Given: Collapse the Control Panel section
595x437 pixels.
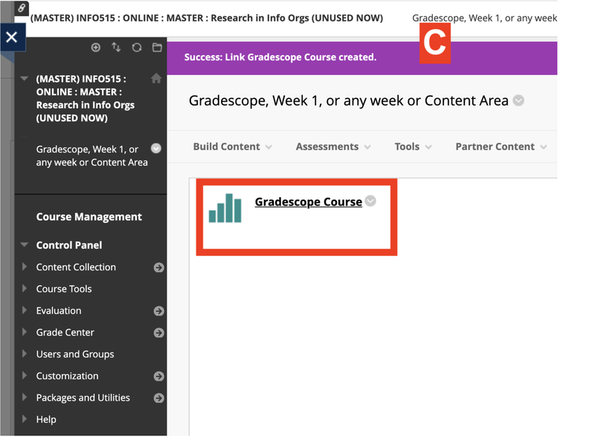Looking at the screenshot, I should tap(25, 245).
